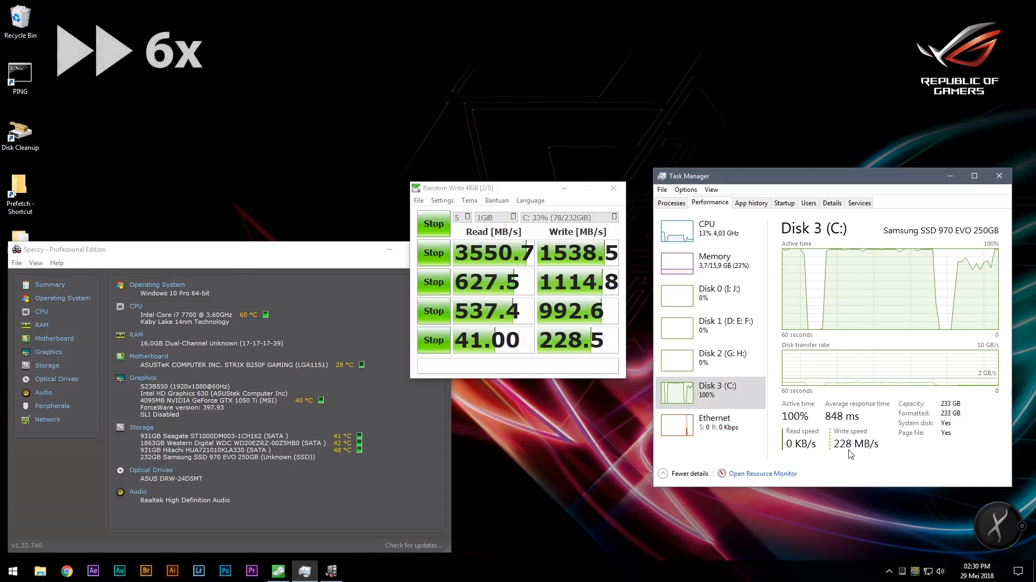Open Adobe Premiere Pro from taskbar
Image resolution: width=1036 pixels, height=582 pixels.
[251, 571]
